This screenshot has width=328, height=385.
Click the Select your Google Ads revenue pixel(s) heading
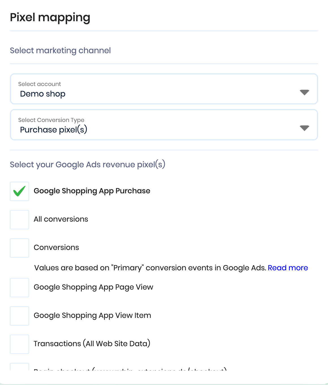click(88, 164)
